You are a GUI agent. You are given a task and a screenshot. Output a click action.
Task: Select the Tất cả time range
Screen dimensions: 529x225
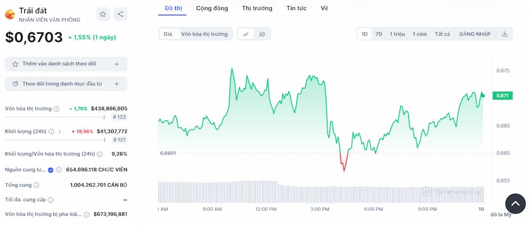(x=442, y=34)
